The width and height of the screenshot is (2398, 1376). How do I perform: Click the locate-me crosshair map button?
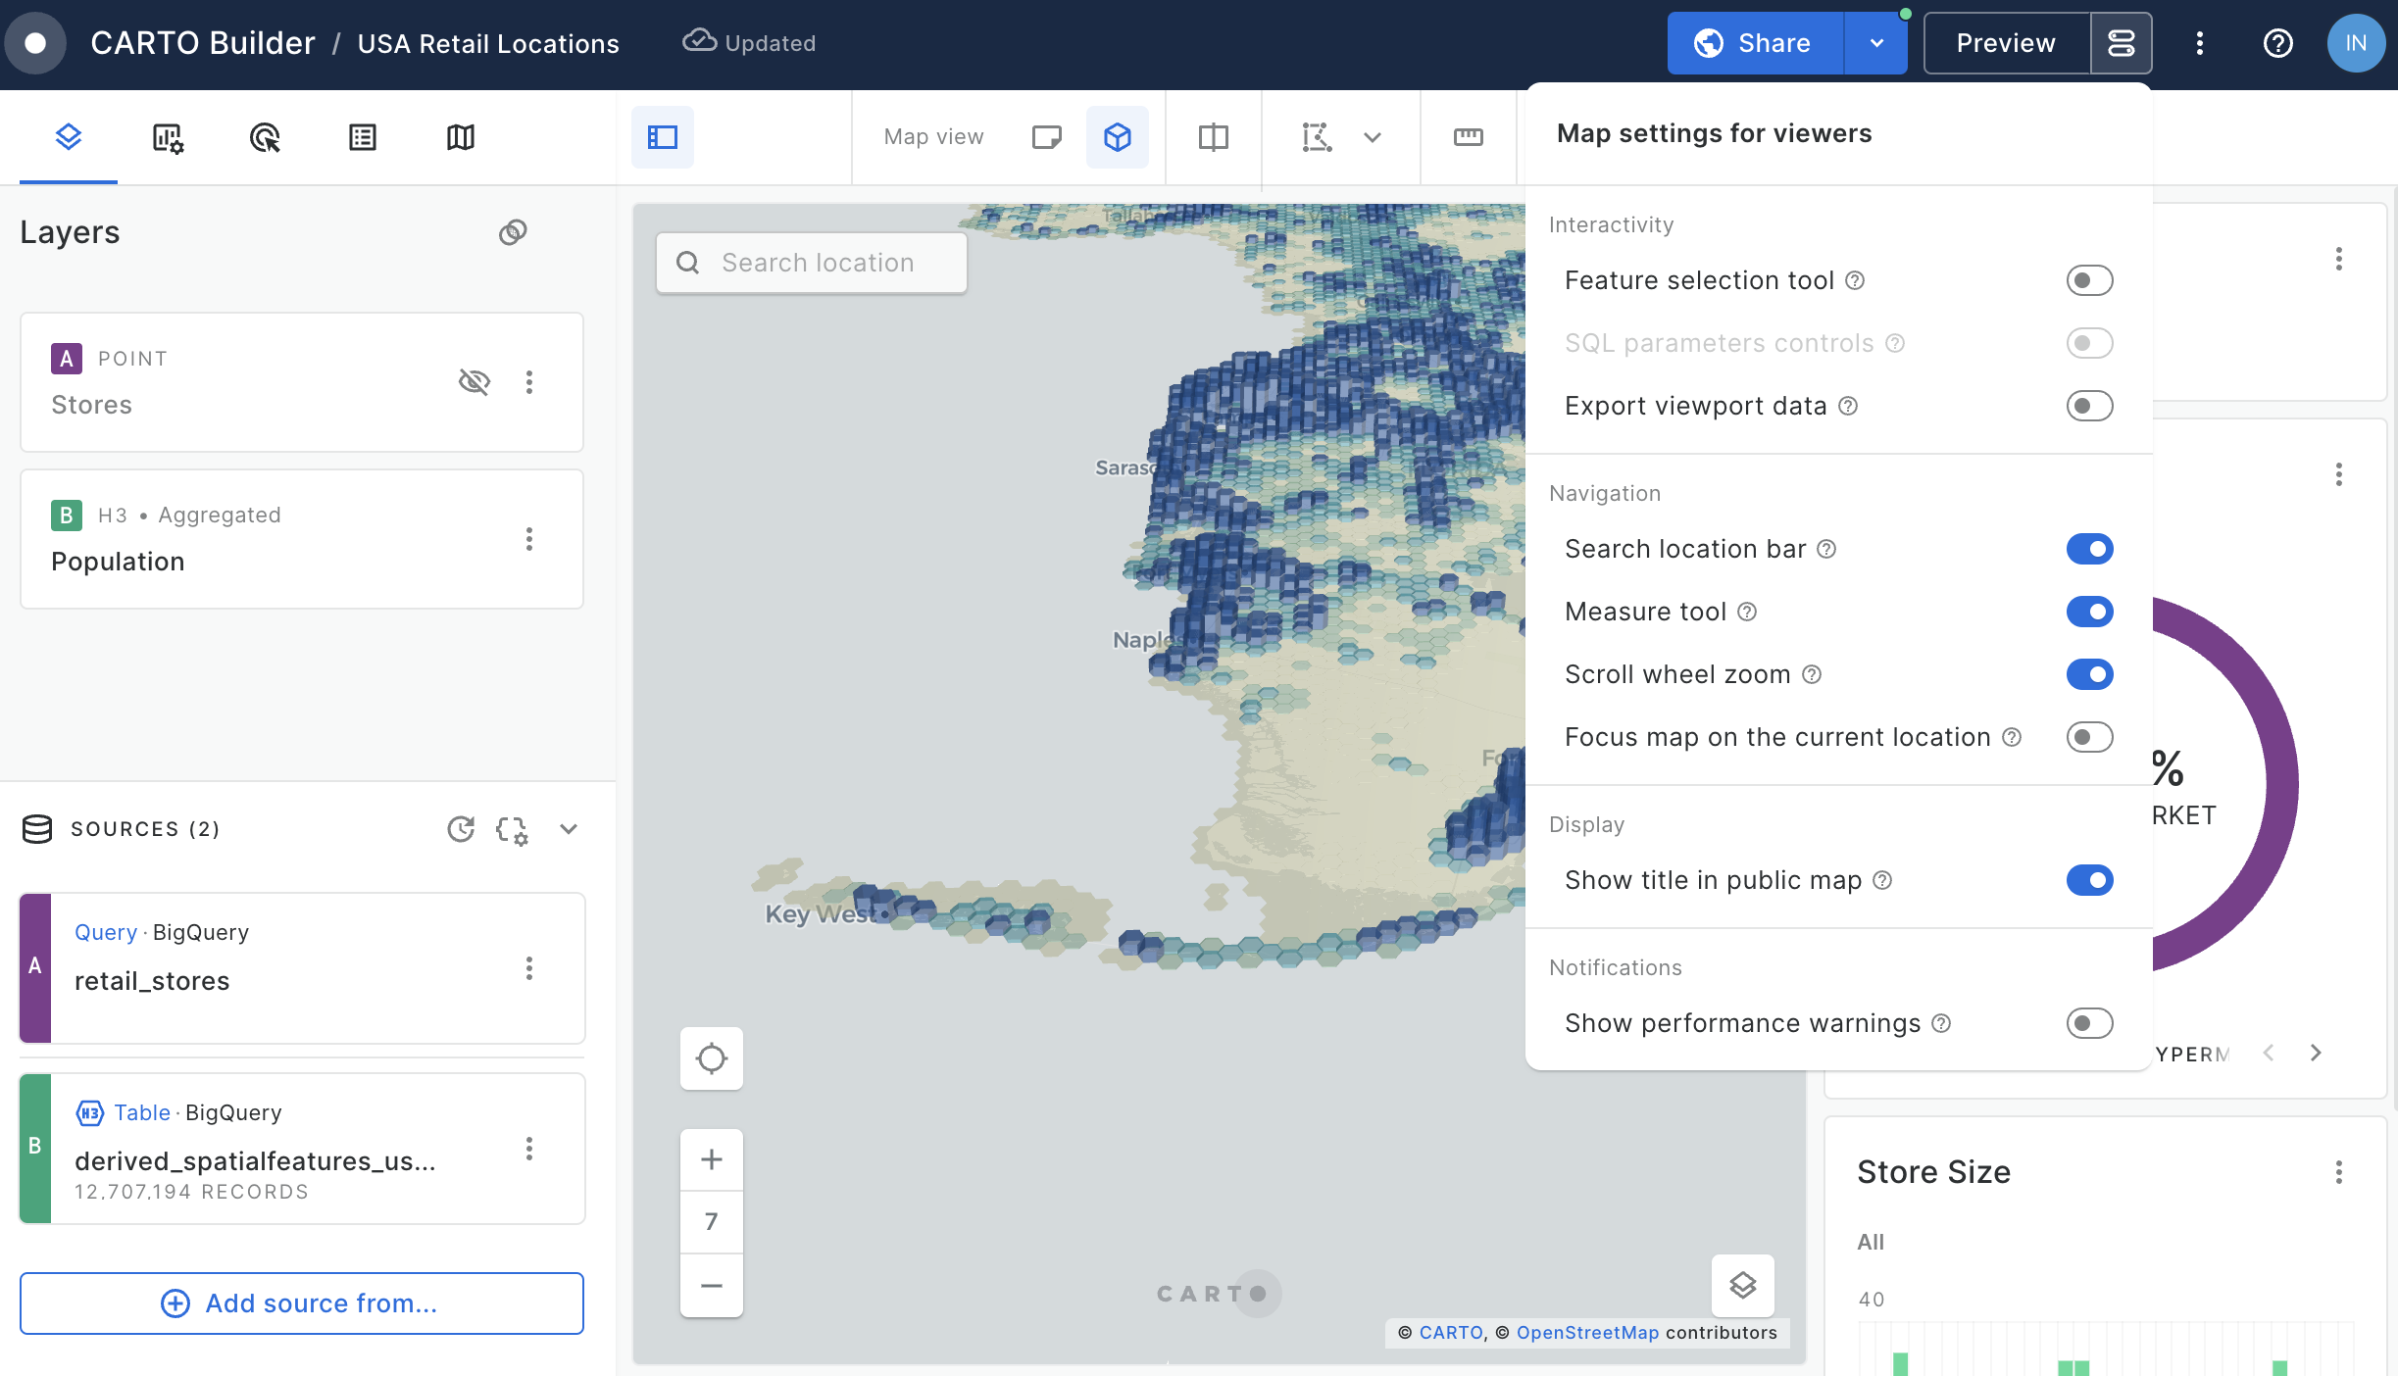(711, 1058)
